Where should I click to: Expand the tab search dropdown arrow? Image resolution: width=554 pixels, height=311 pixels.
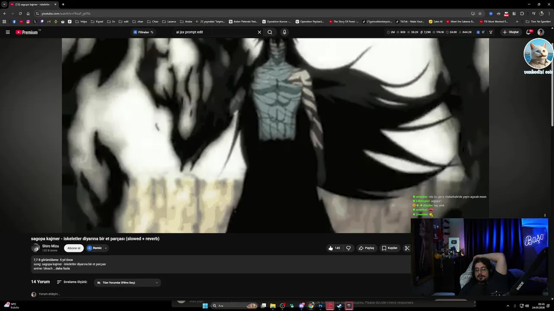[4, 4]
